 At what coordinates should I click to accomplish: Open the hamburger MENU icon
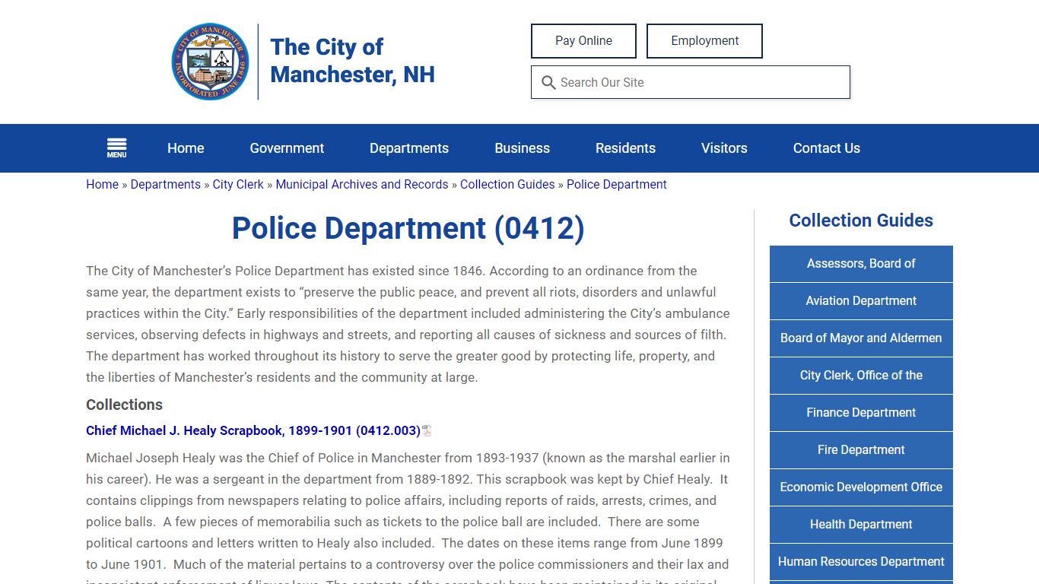(116, 148)
